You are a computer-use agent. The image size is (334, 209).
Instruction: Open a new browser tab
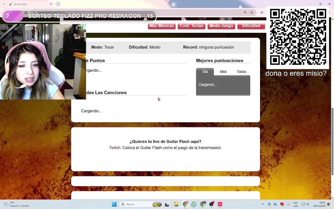[x=58, y=4]
